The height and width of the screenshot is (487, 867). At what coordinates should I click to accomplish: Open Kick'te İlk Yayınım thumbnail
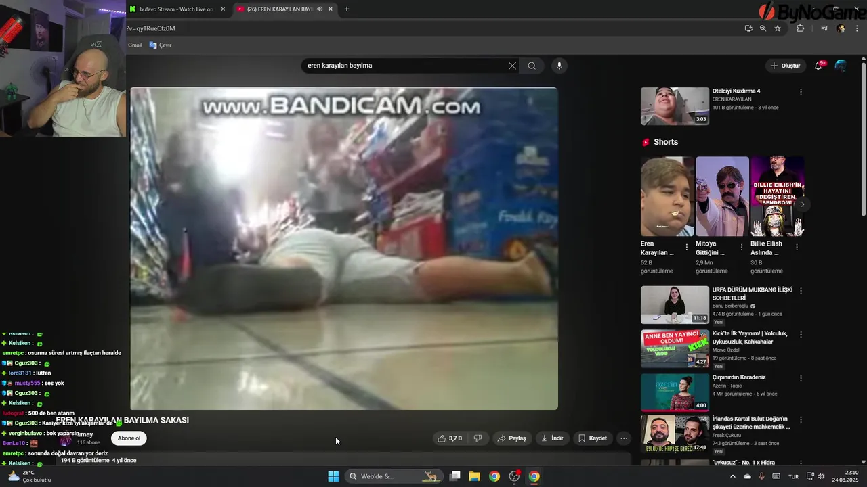[675, 348]
